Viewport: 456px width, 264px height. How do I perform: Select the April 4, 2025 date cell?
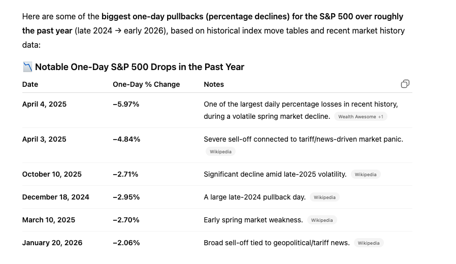tap(44, 104)
